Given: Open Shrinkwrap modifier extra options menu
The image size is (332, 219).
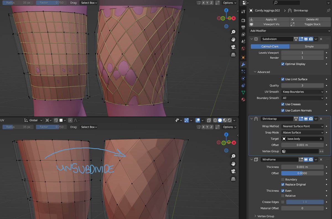Looking at the screenshot, I should (x=316, y=119).
